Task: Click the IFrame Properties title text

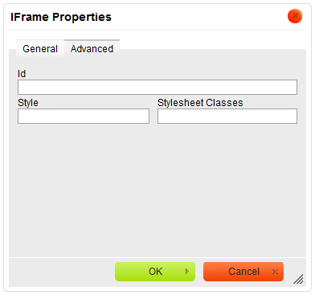Action: (x=61, y=17)
